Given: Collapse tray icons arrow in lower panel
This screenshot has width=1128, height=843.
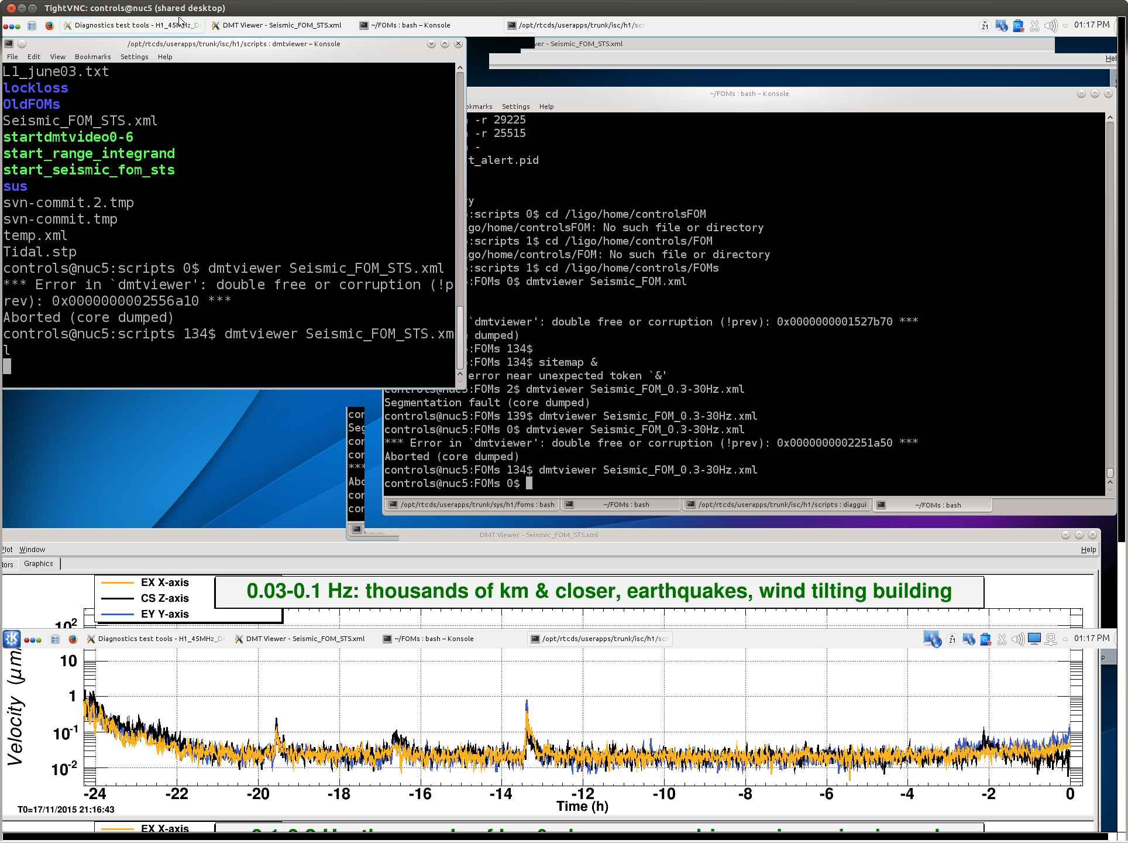Looking at the screenshot, I should tap(1065, 639).
